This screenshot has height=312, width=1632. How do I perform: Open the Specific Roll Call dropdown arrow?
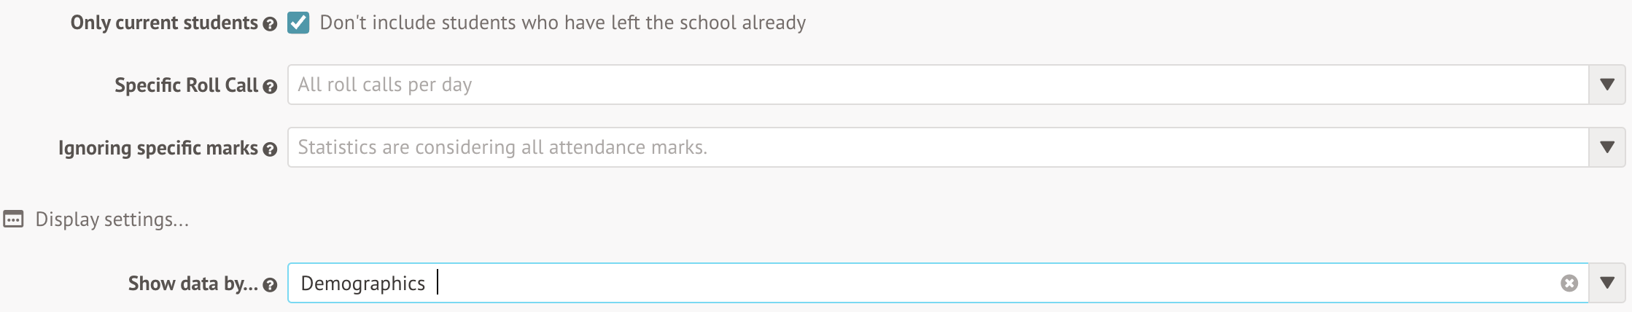point(1606,85)
